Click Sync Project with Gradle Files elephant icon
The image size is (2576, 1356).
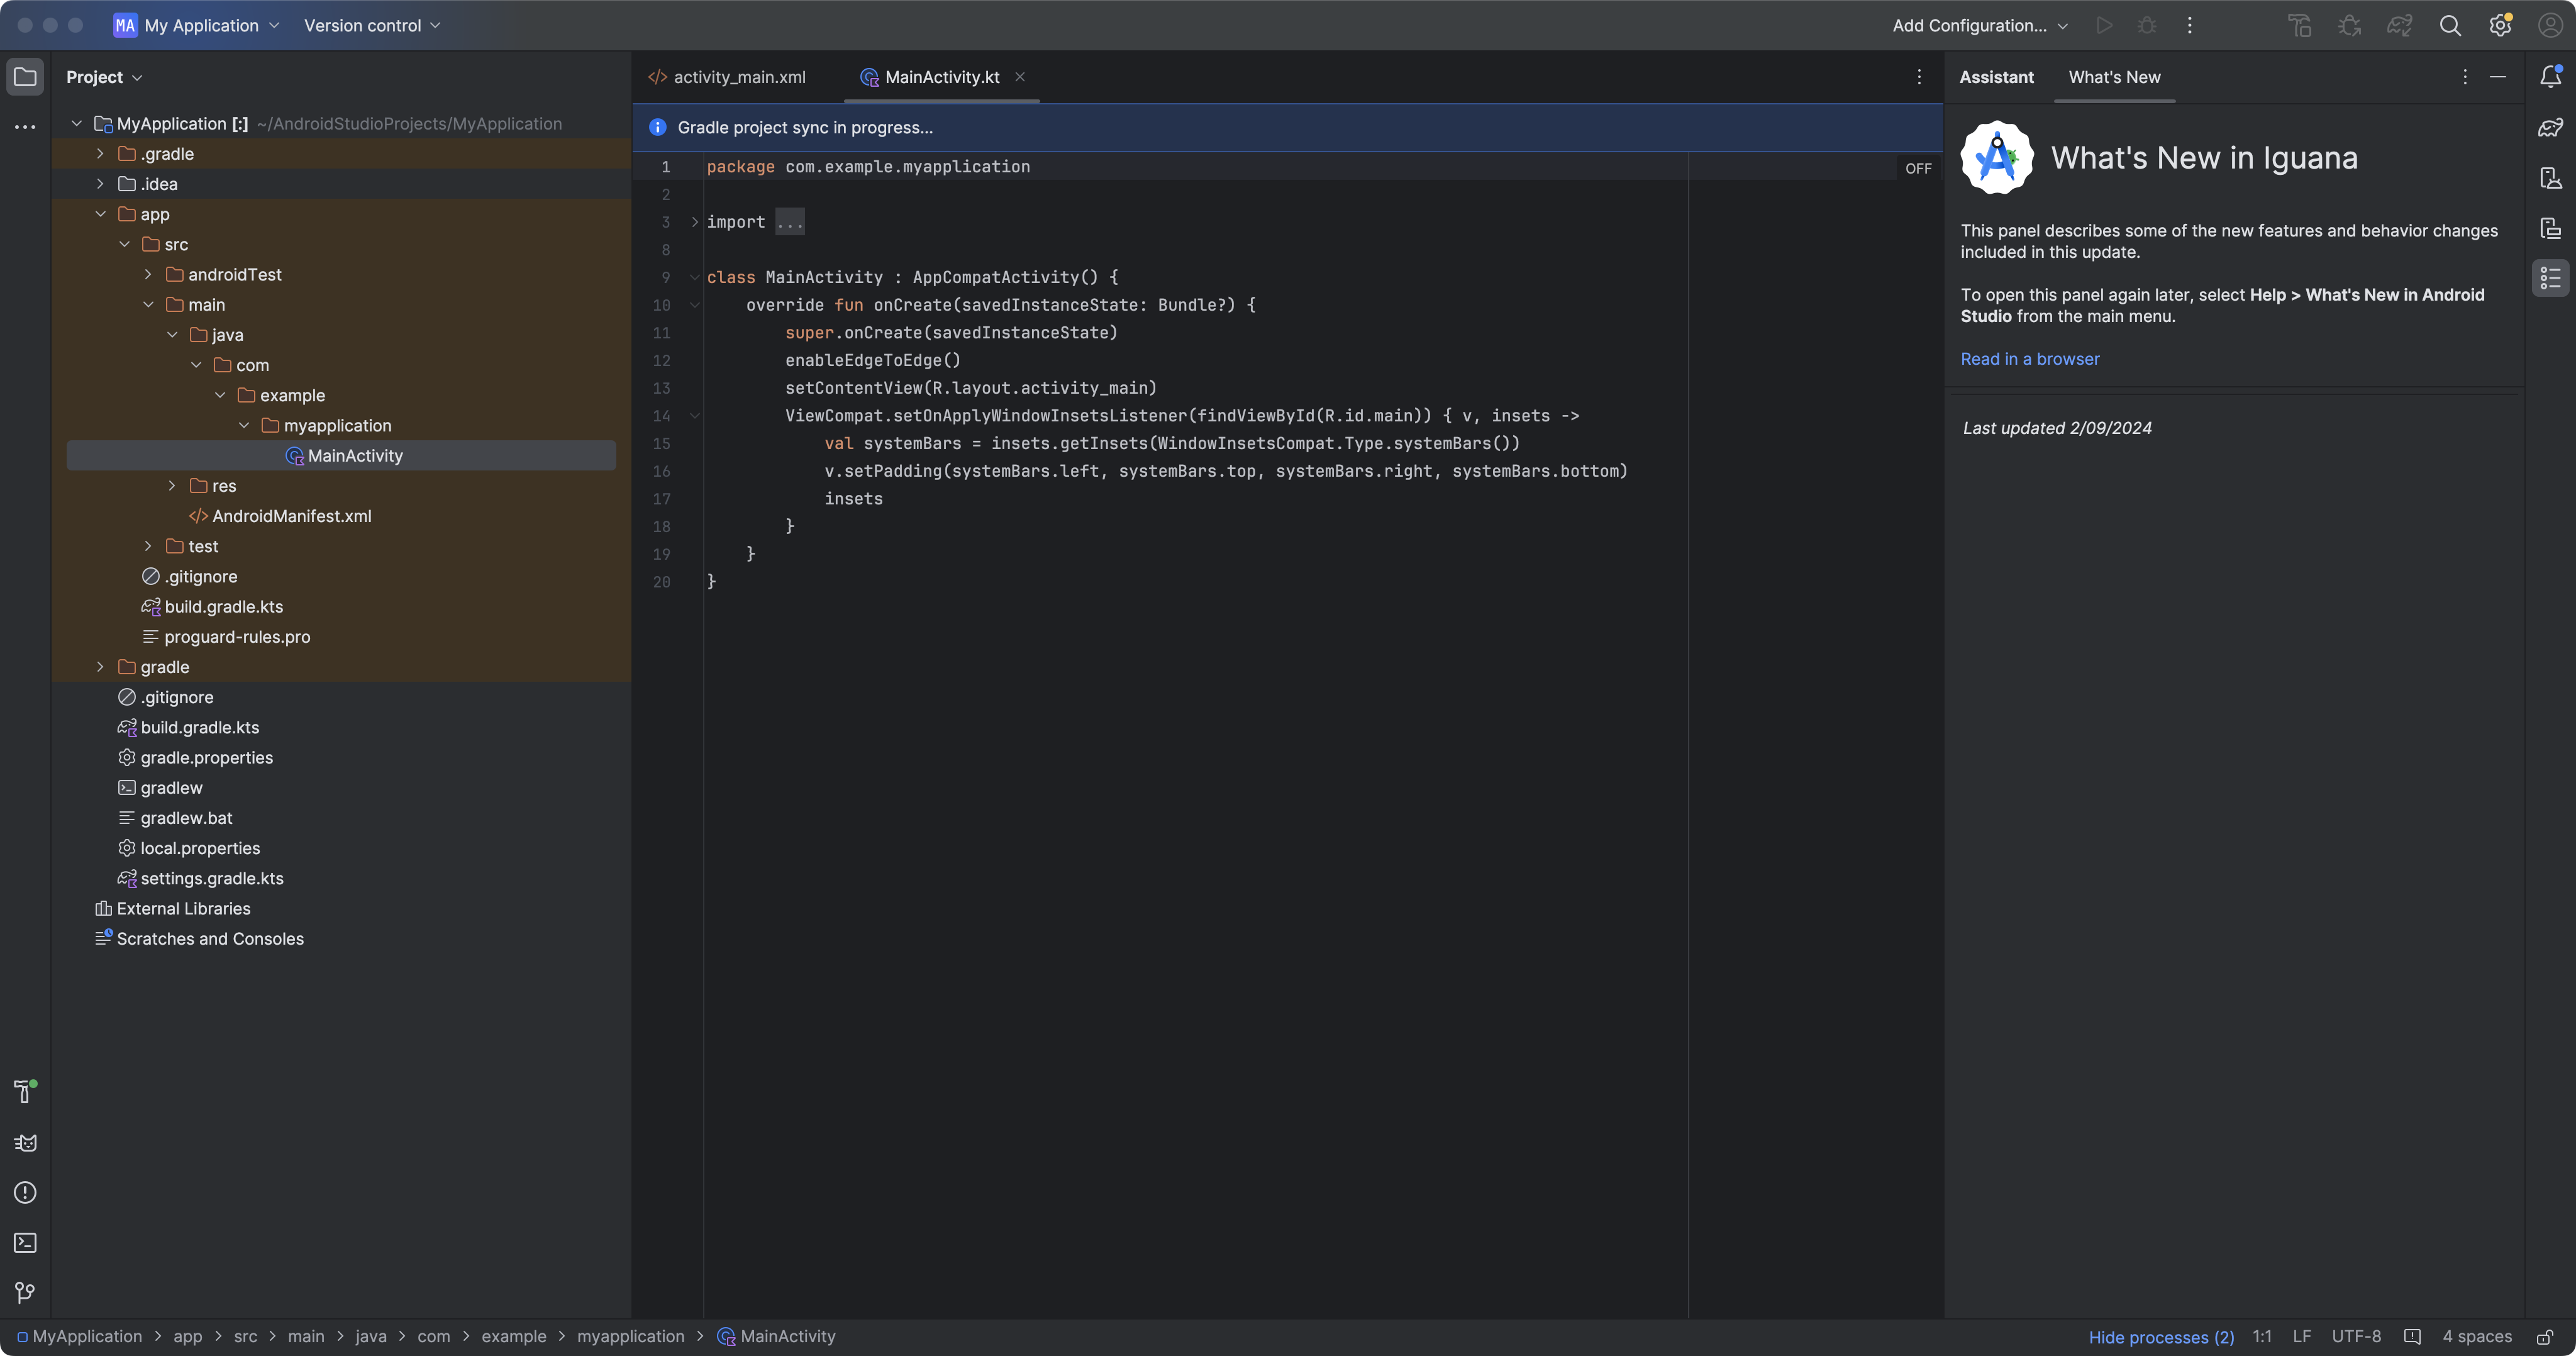pos(2400,26)
